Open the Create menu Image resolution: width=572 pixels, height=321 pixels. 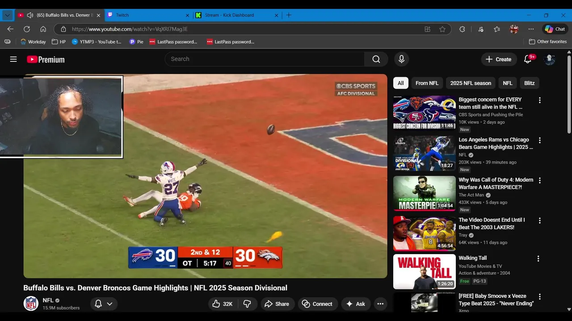(x=499, y=59)
